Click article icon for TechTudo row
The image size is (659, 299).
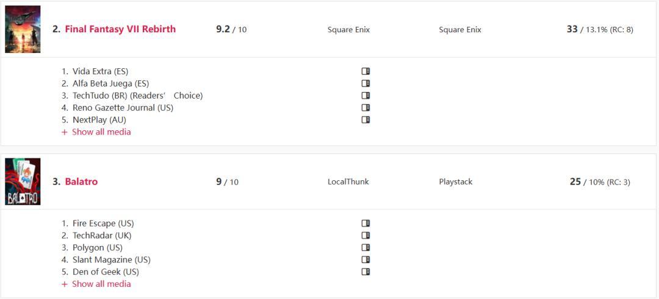pos(366,96)
